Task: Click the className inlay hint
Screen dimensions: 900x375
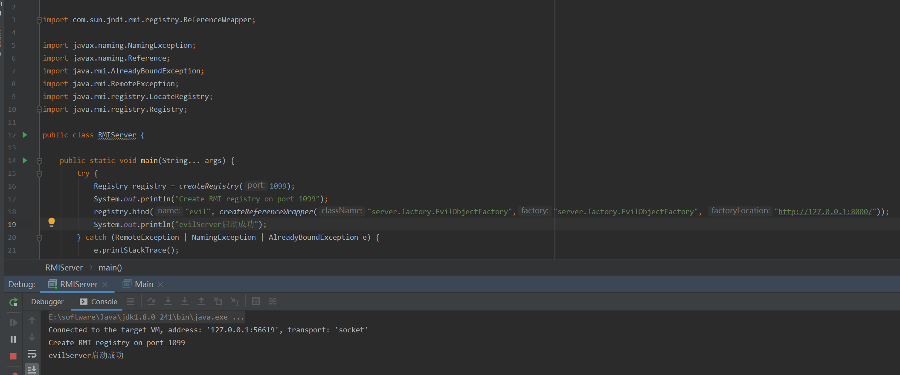Action: pos(342,211)
